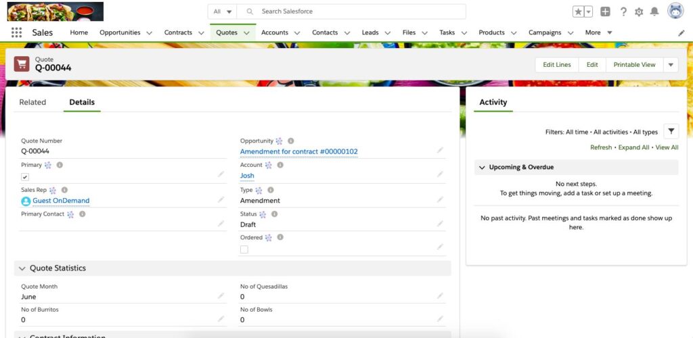The width and height of the screenshot is (693, 338).
Task: Collapse the Upcoming & Overdue section
Action: 482,167
